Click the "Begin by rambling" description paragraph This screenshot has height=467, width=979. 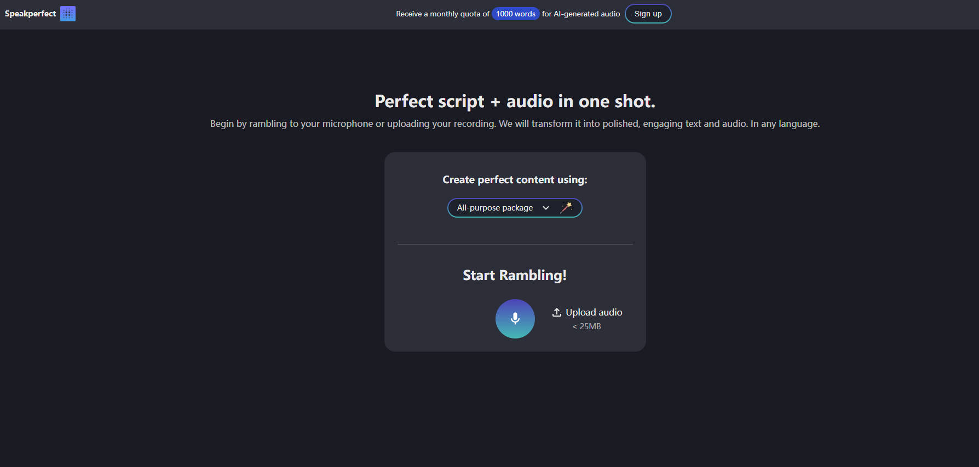(515, 124)
